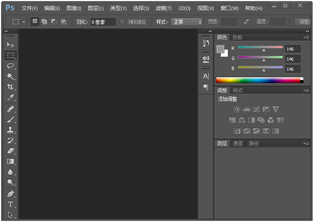Screen dimensions: 315x222
Task: Toggle the 消除锯齿 anti-alias checkbox
Action: point(123,22)
